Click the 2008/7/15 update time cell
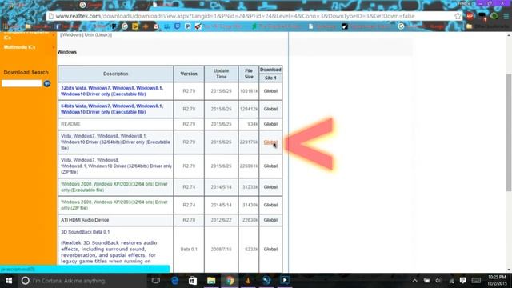The image size is (512, 288). pyautogui.click(x=221, y=250)
